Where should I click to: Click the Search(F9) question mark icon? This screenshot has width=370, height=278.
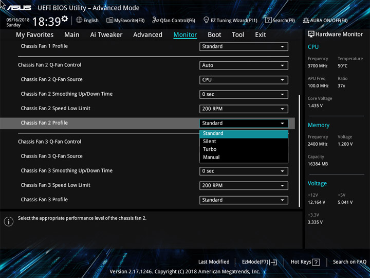pos(268,20)
